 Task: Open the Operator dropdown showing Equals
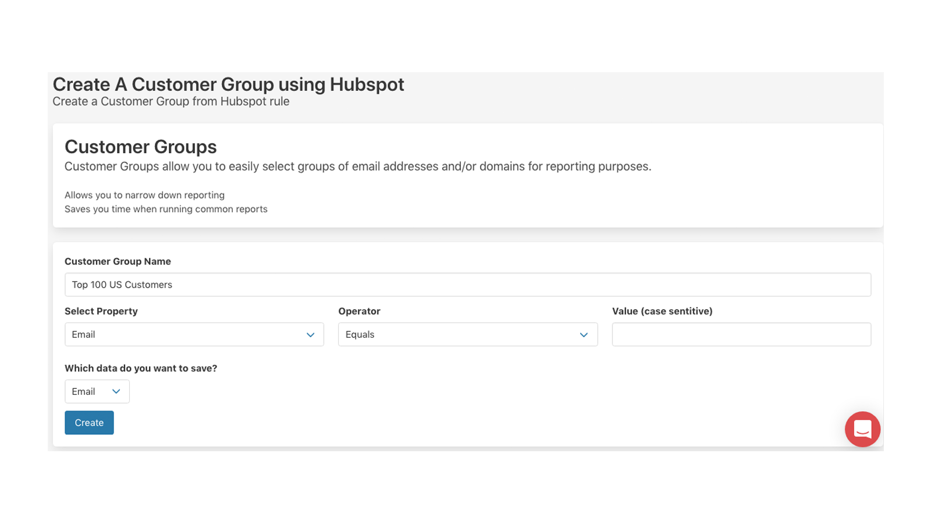467,335
